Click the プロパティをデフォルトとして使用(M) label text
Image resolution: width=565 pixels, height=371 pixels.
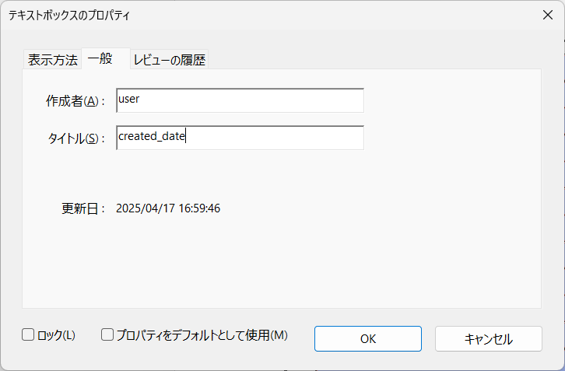(x=202, y=336)
